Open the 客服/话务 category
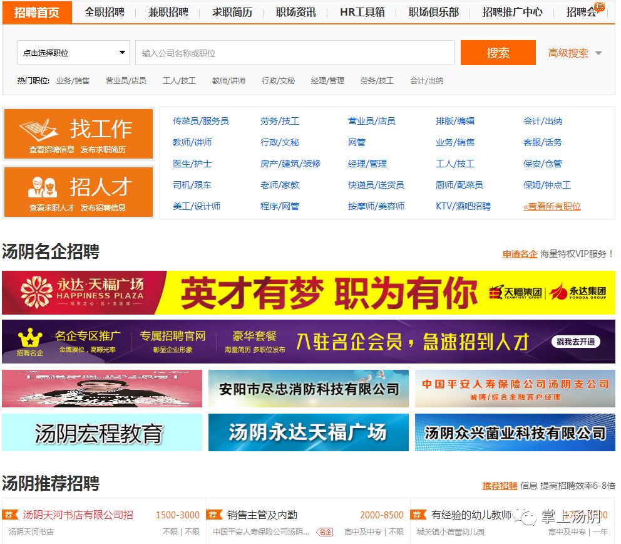The width and height of the screenshot is (621, 544). 543,142
